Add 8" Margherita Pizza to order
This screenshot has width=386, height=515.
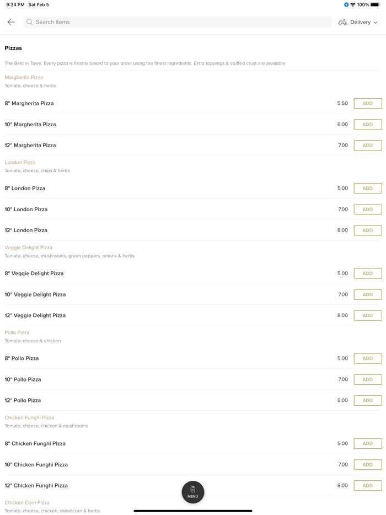click(x=368, y=104)
